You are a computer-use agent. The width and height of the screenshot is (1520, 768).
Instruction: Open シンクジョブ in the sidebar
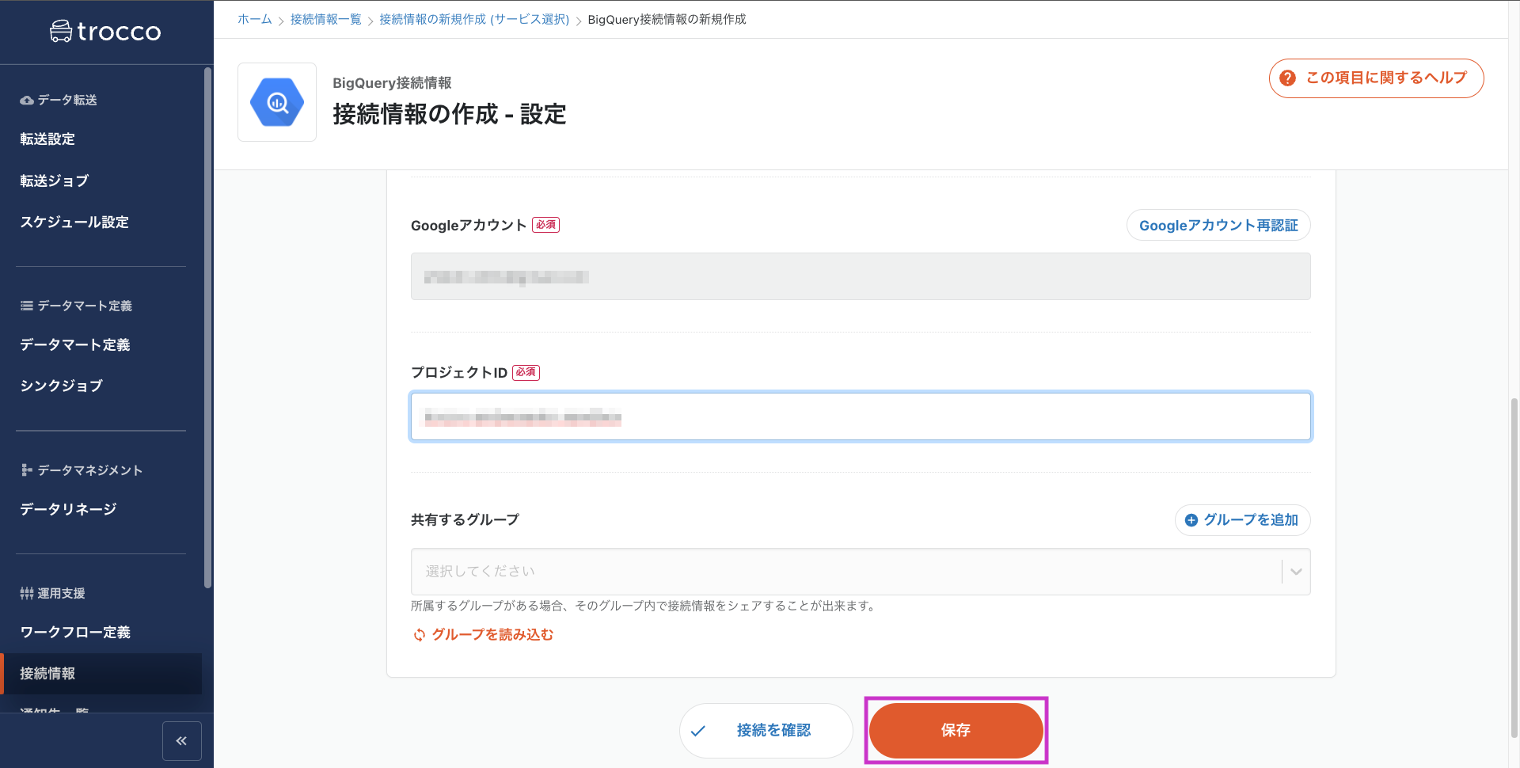pos(61,386)
